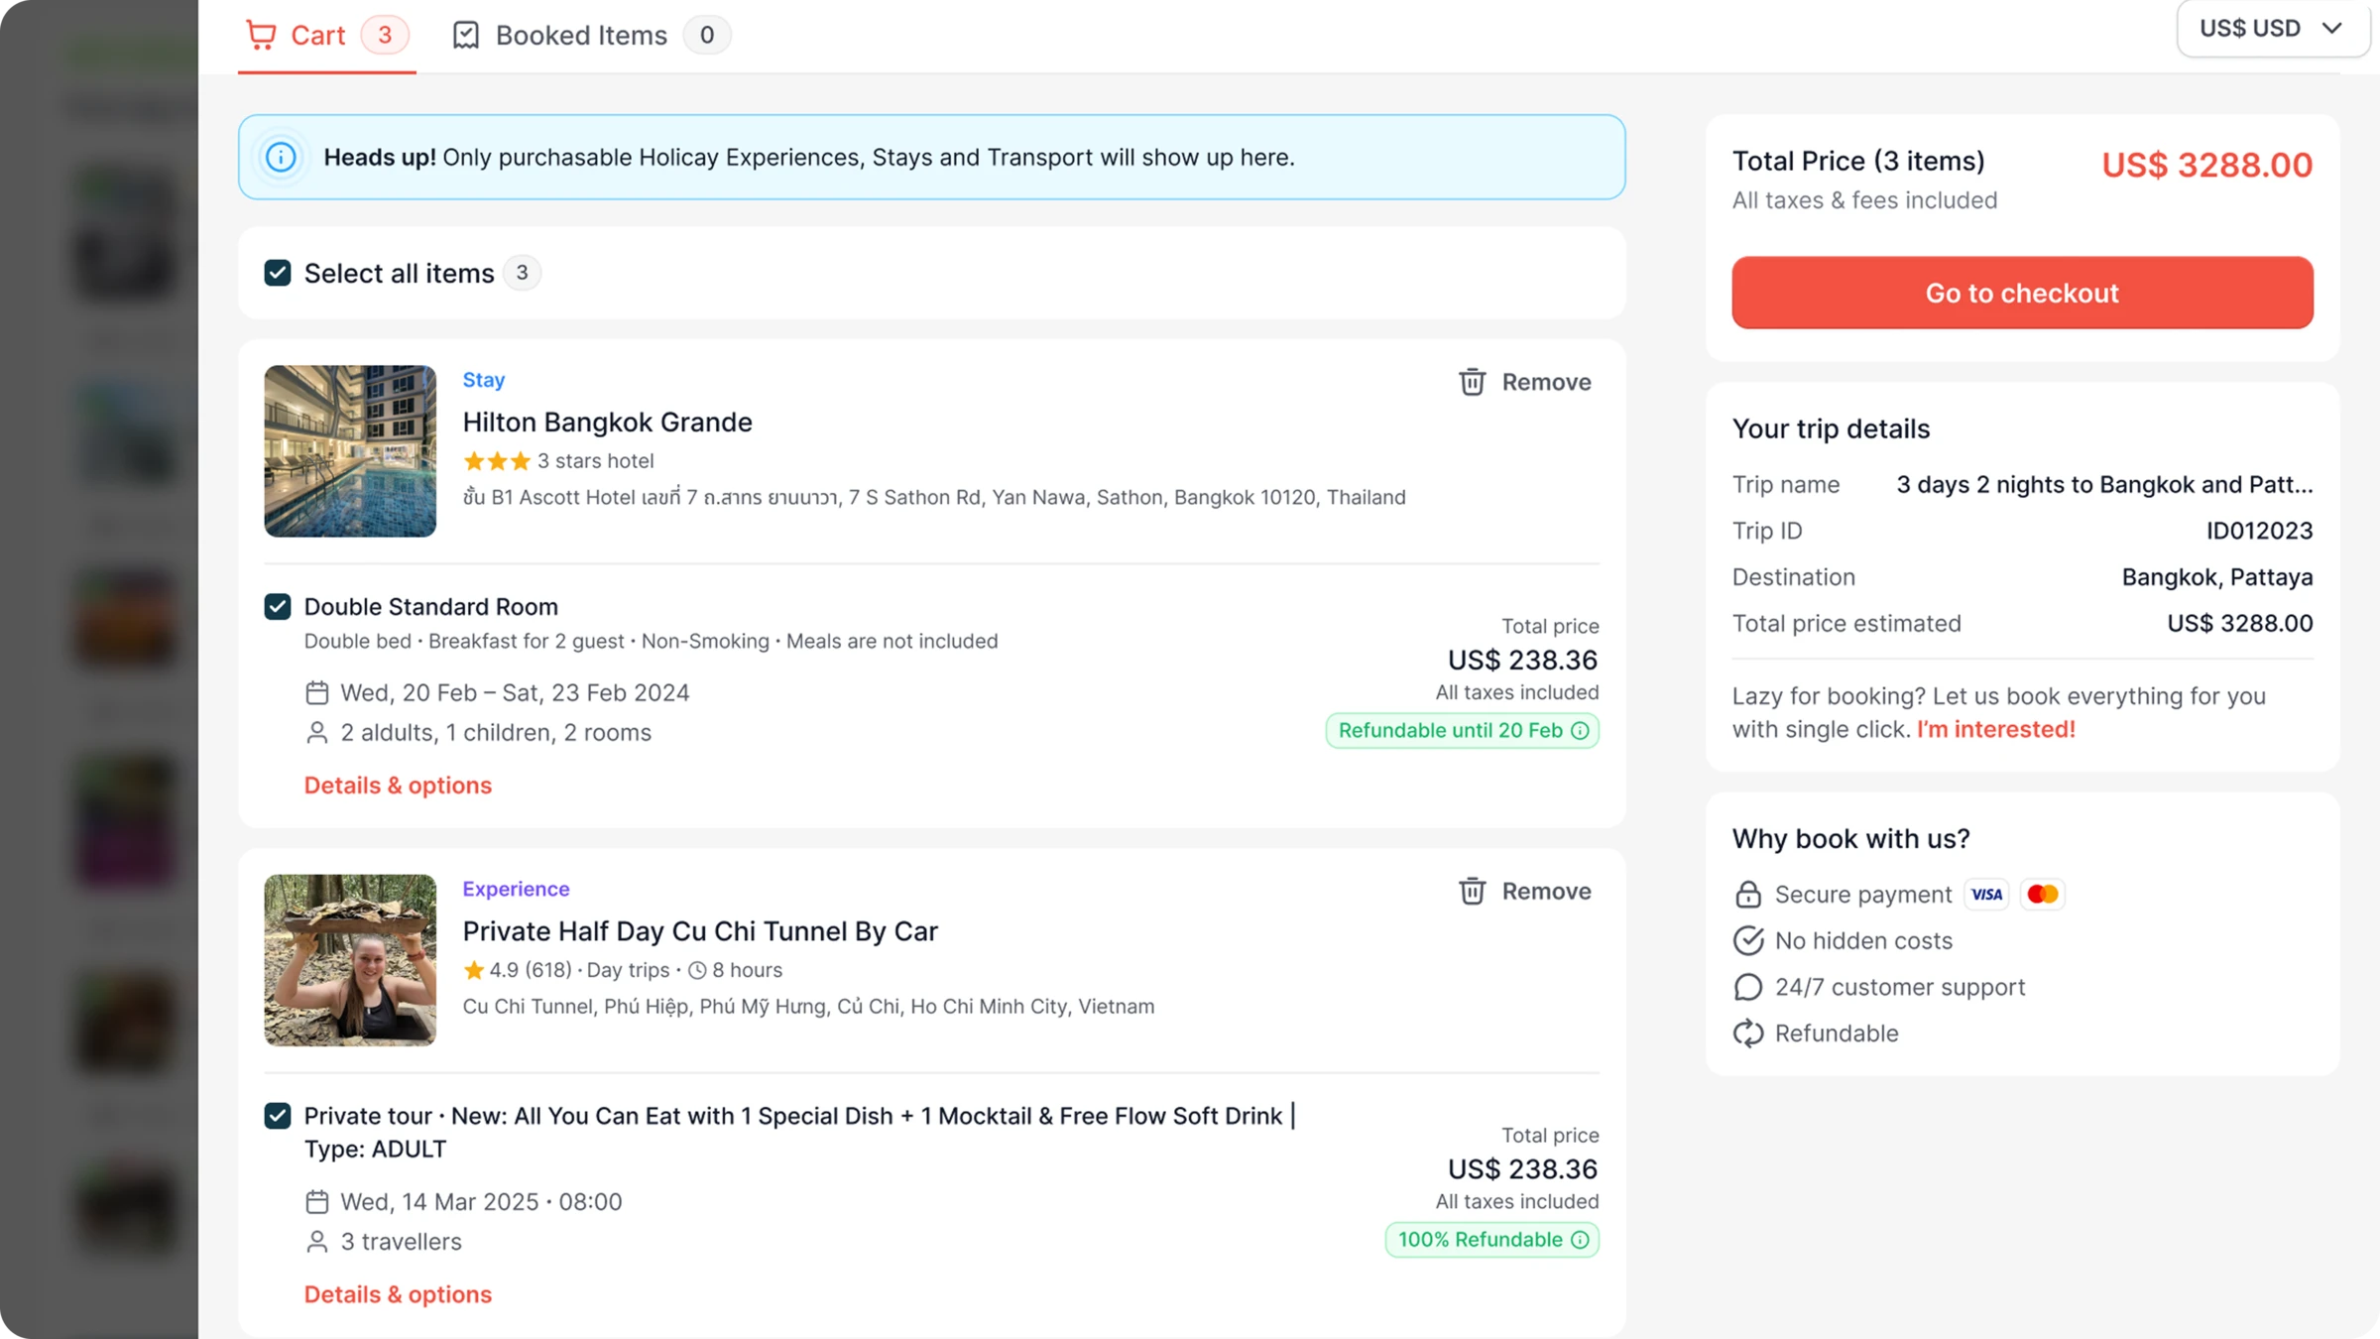Click the 24/7 customer support chat icon
Viewport: 2380px width, 1339px height.
click(x=1748, y=986)
